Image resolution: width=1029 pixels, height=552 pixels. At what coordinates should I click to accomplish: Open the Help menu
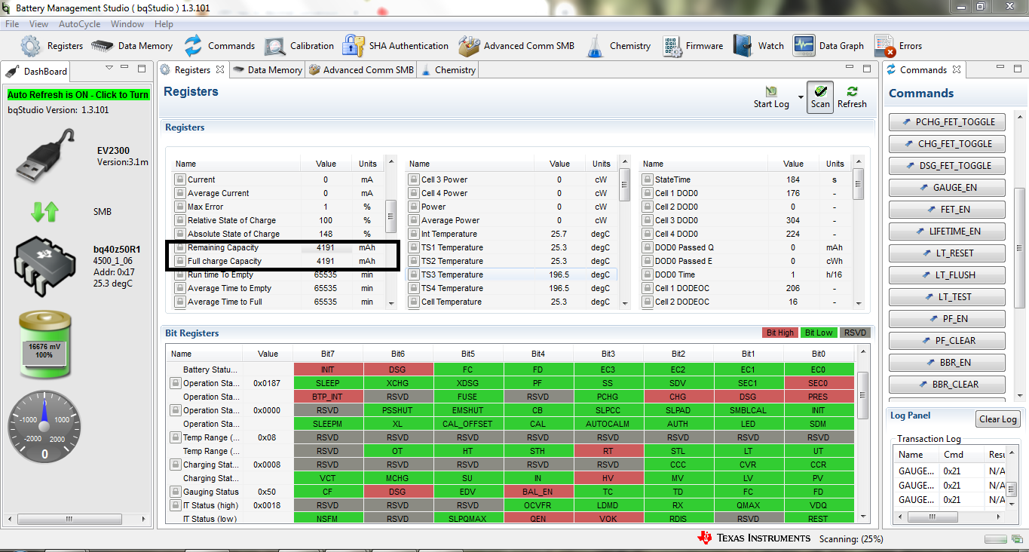[x=164, y=24]
